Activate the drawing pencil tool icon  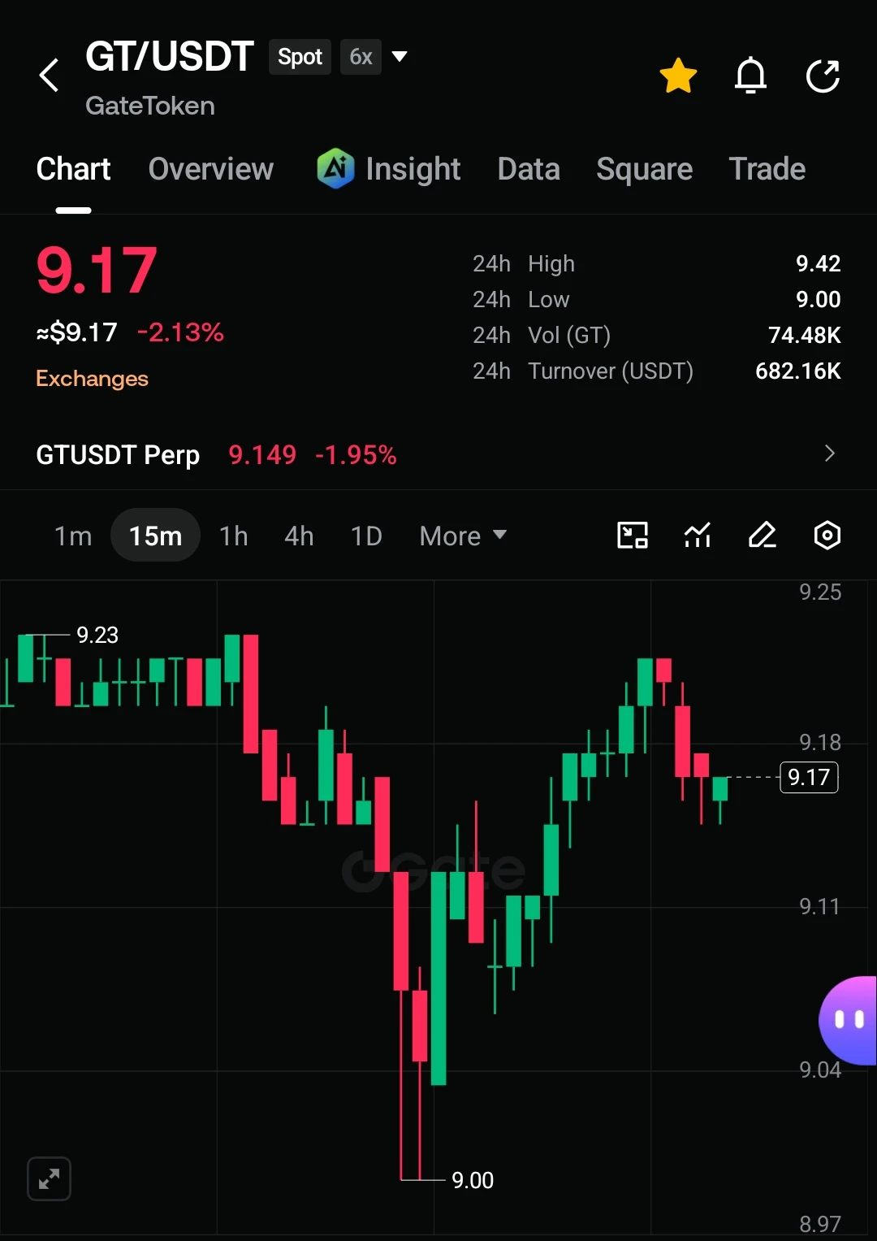763,535
